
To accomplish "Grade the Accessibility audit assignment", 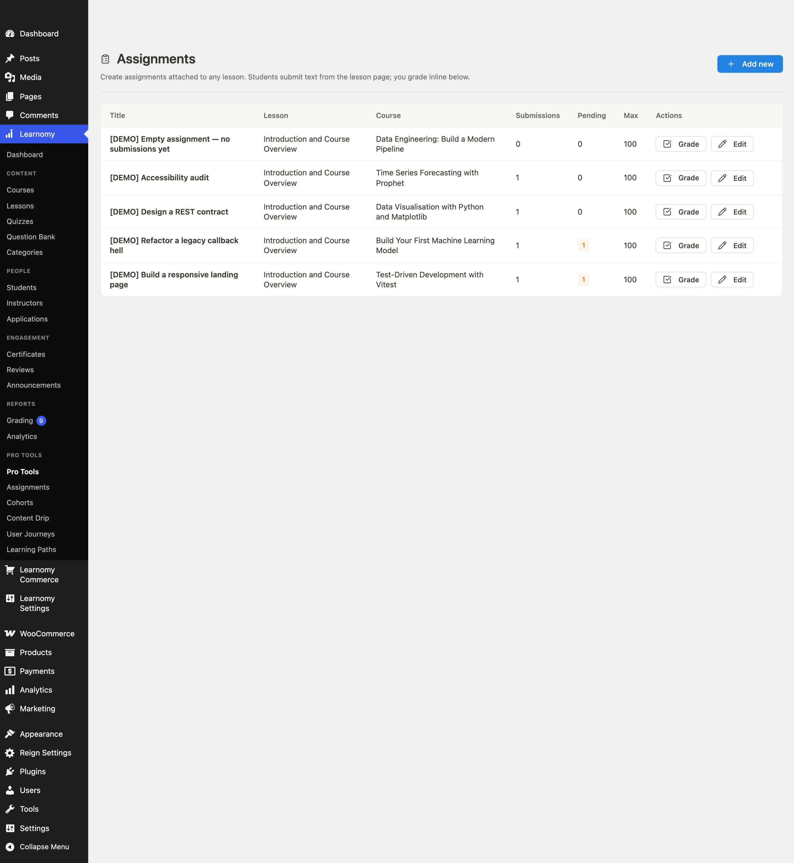I will tap(681, 178).
